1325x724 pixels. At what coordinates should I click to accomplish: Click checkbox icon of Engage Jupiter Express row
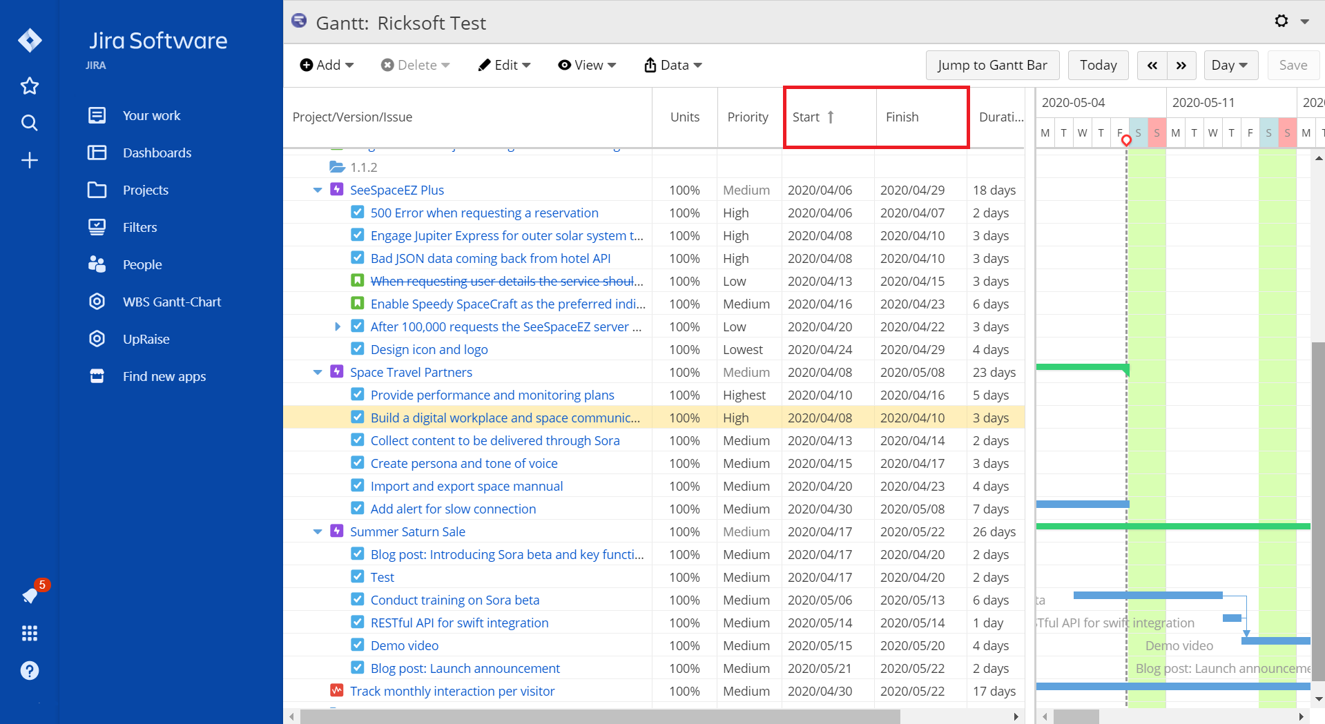tap(358, 235)
